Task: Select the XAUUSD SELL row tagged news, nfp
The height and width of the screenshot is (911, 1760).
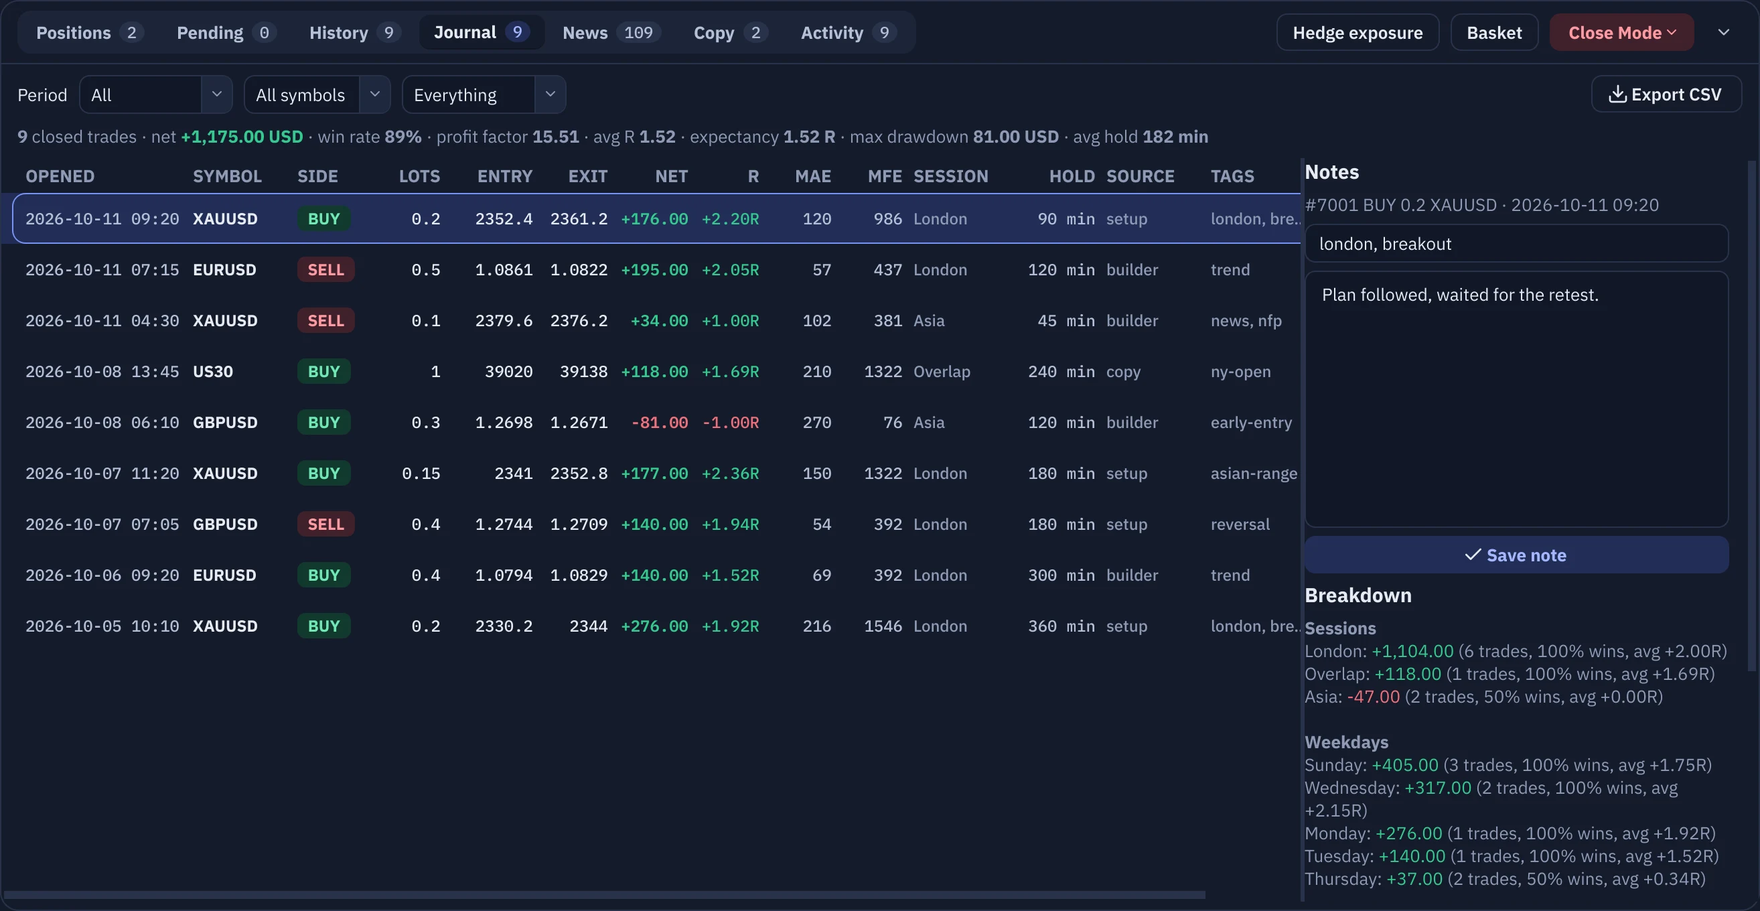Action: coord(651,320)
